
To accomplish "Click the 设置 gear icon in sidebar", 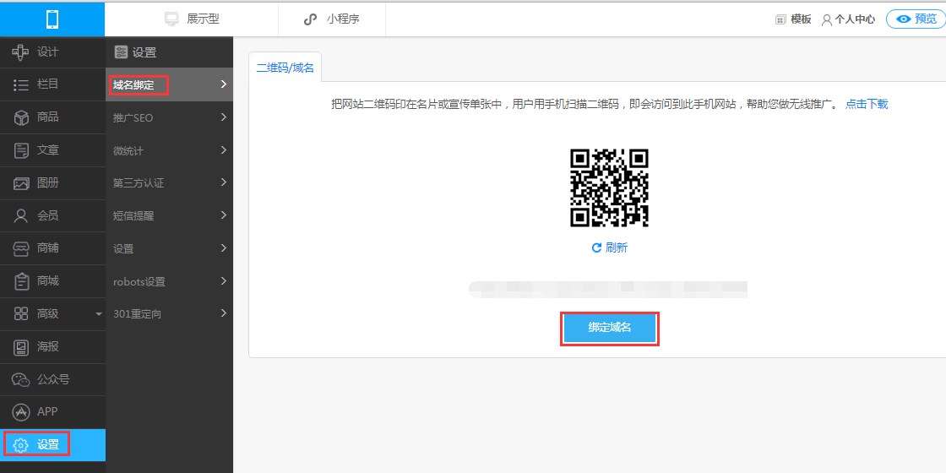I will [21, 445].
